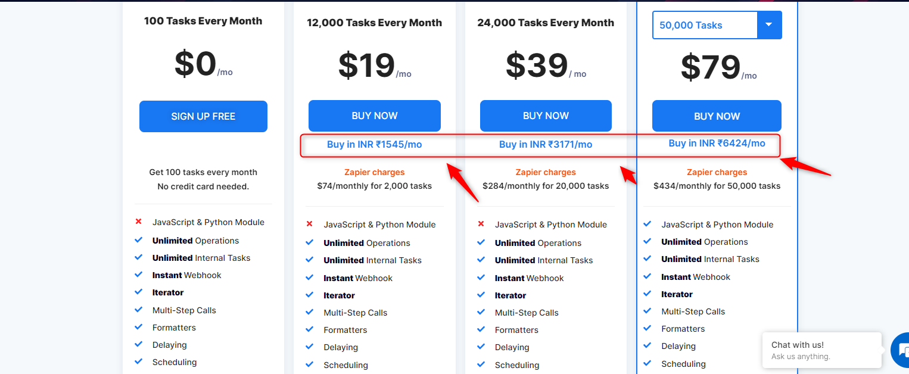Click the Chat with us popup
Screen dimensions: 909x374
pos(822,350)
